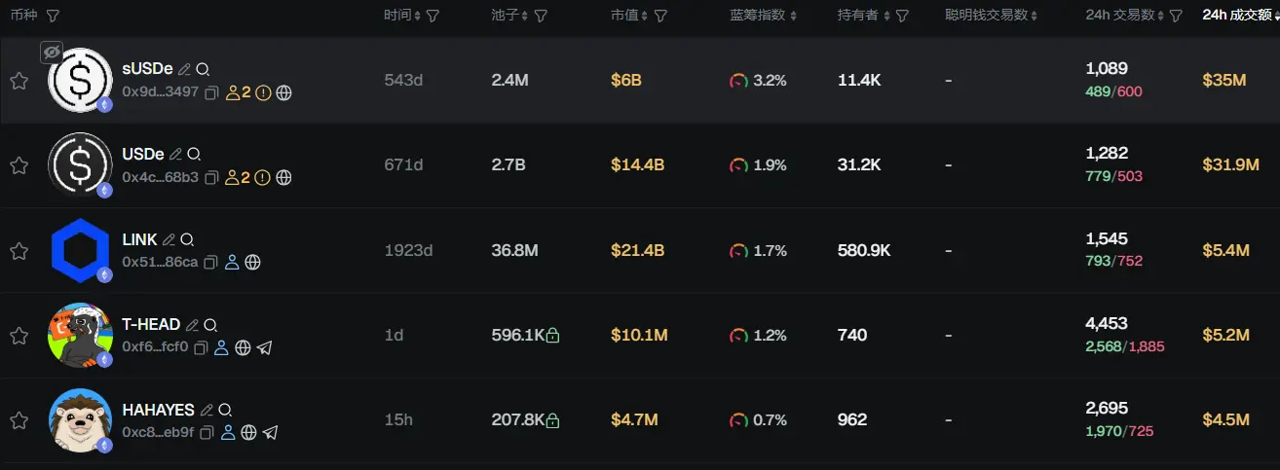This screenshot has height=470, width=1280.
Task: Click the edit pencil beside HAHAYES
Action: pos(206,410)
